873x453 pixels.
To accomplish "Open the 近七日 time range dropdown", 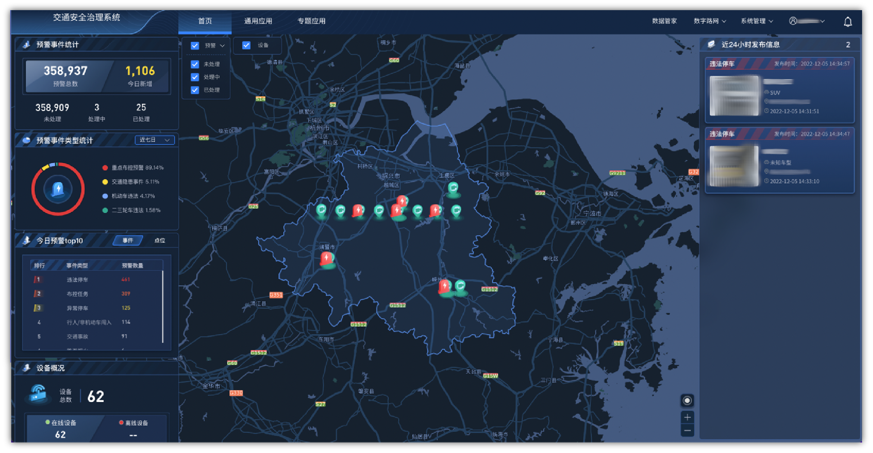I will [x=154, y=140].
